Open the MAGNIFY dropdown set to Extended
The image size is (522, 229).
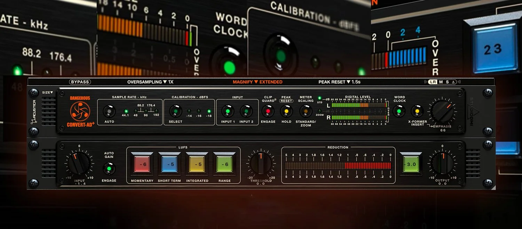[x=258, y=82]
